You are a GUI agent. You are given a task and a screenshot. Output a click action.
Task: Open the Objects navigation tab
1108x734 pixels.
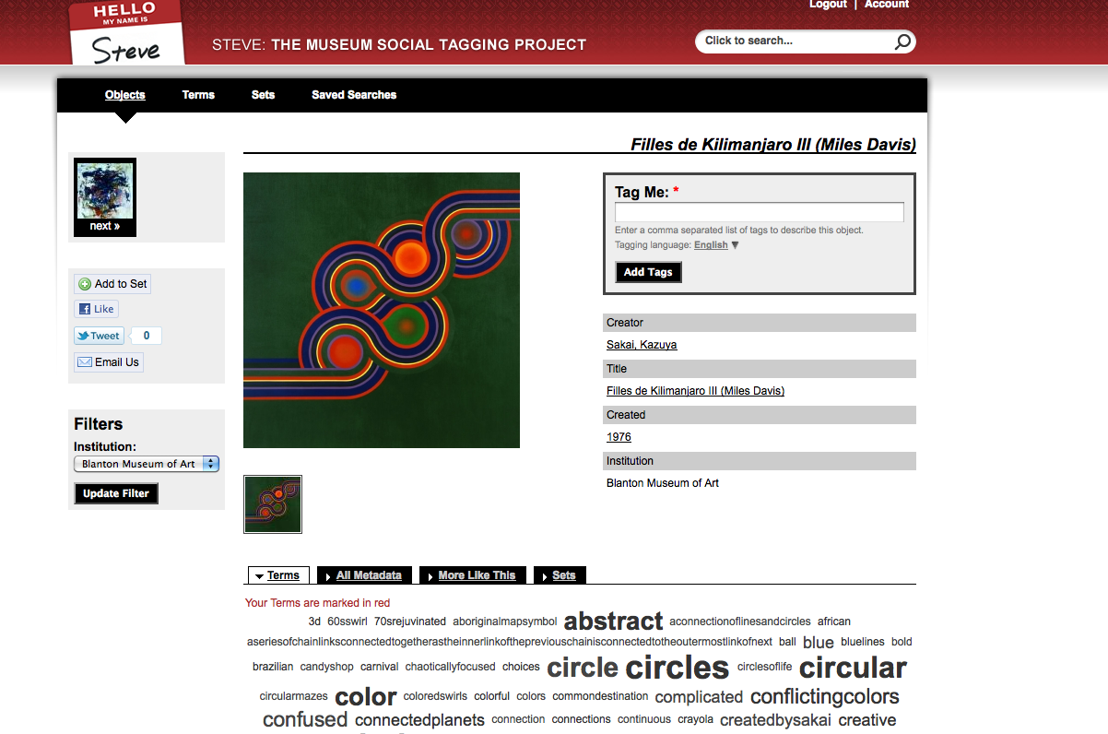point(125,95)
